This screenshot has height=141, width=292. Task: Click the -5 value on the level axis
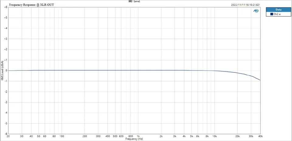tap(6, 123)
